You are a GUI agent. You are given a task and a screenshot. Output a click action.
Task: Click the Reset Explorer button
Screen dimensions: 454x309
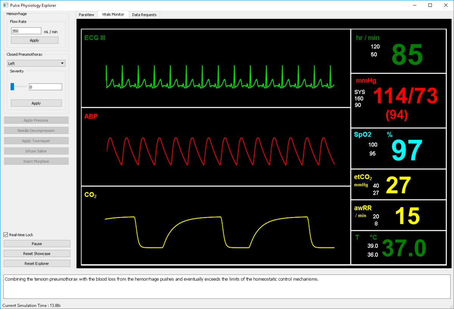pyautogui.click(x=37, y=263)
